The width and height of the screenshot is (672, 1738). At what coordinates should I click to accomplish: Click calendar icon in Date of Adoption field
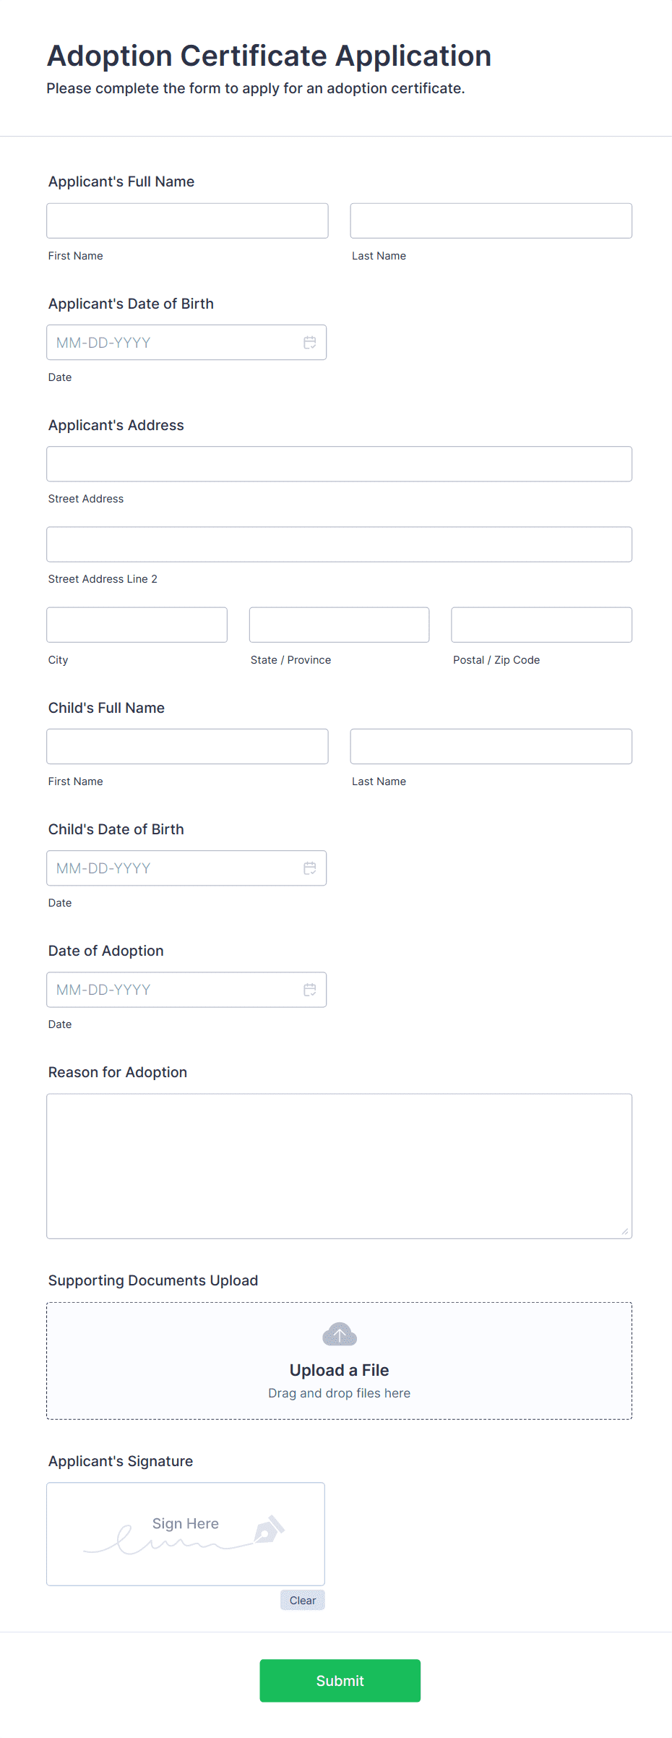[309, 990]
